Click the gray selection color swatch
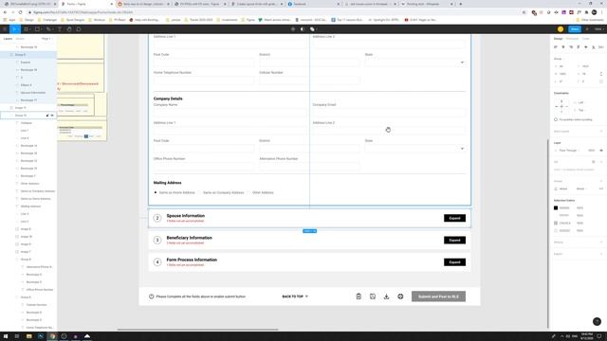The height and width of the screenshot is (341, 607). (x=556, y=224)
